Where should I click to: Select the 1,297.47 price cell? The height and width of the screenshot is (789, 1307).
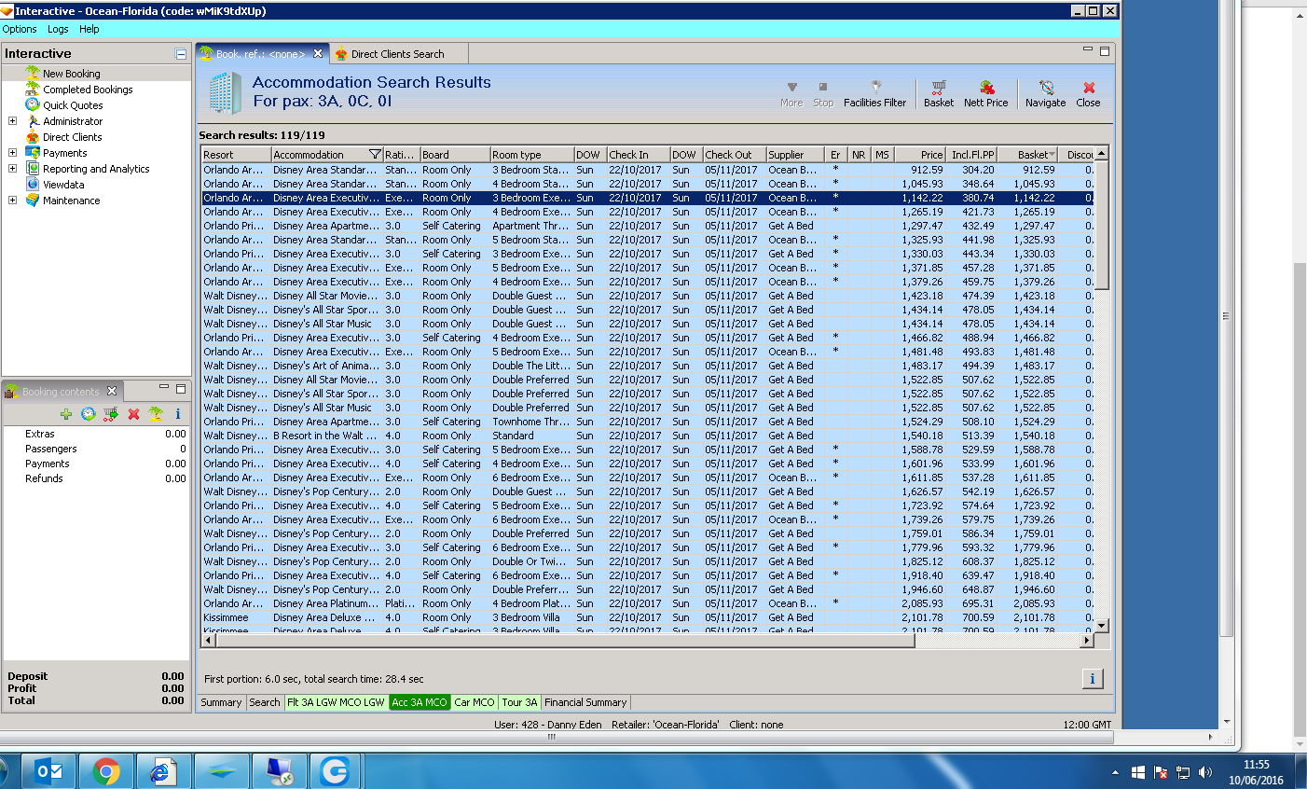pyautogui.click(x=919, y=226)
